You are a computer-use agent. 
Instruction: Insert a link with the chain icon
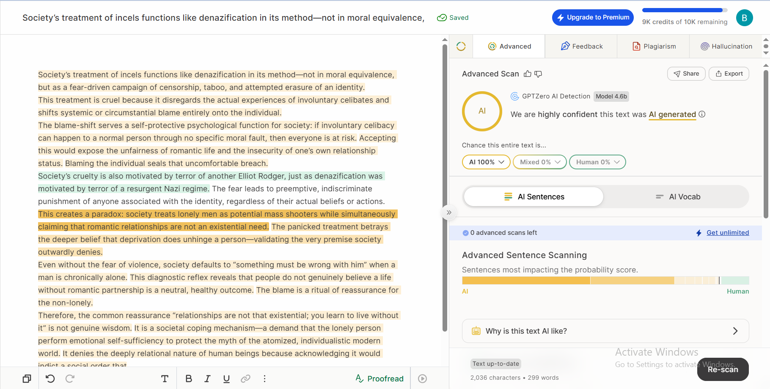click(245, 378)
